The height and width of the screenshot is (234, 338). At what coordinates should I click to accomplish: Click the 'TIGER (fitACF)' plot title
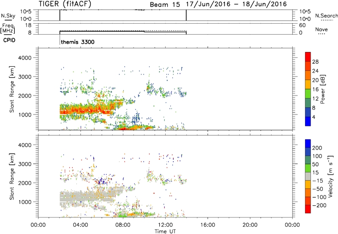(65, 4)
